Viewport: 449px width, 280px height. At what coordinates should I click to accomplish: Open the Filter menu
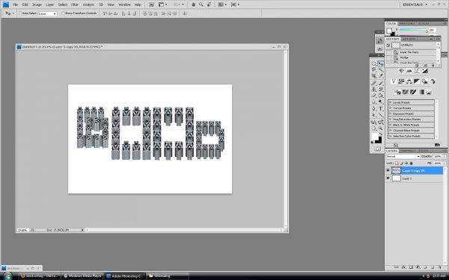coord(75,4)
